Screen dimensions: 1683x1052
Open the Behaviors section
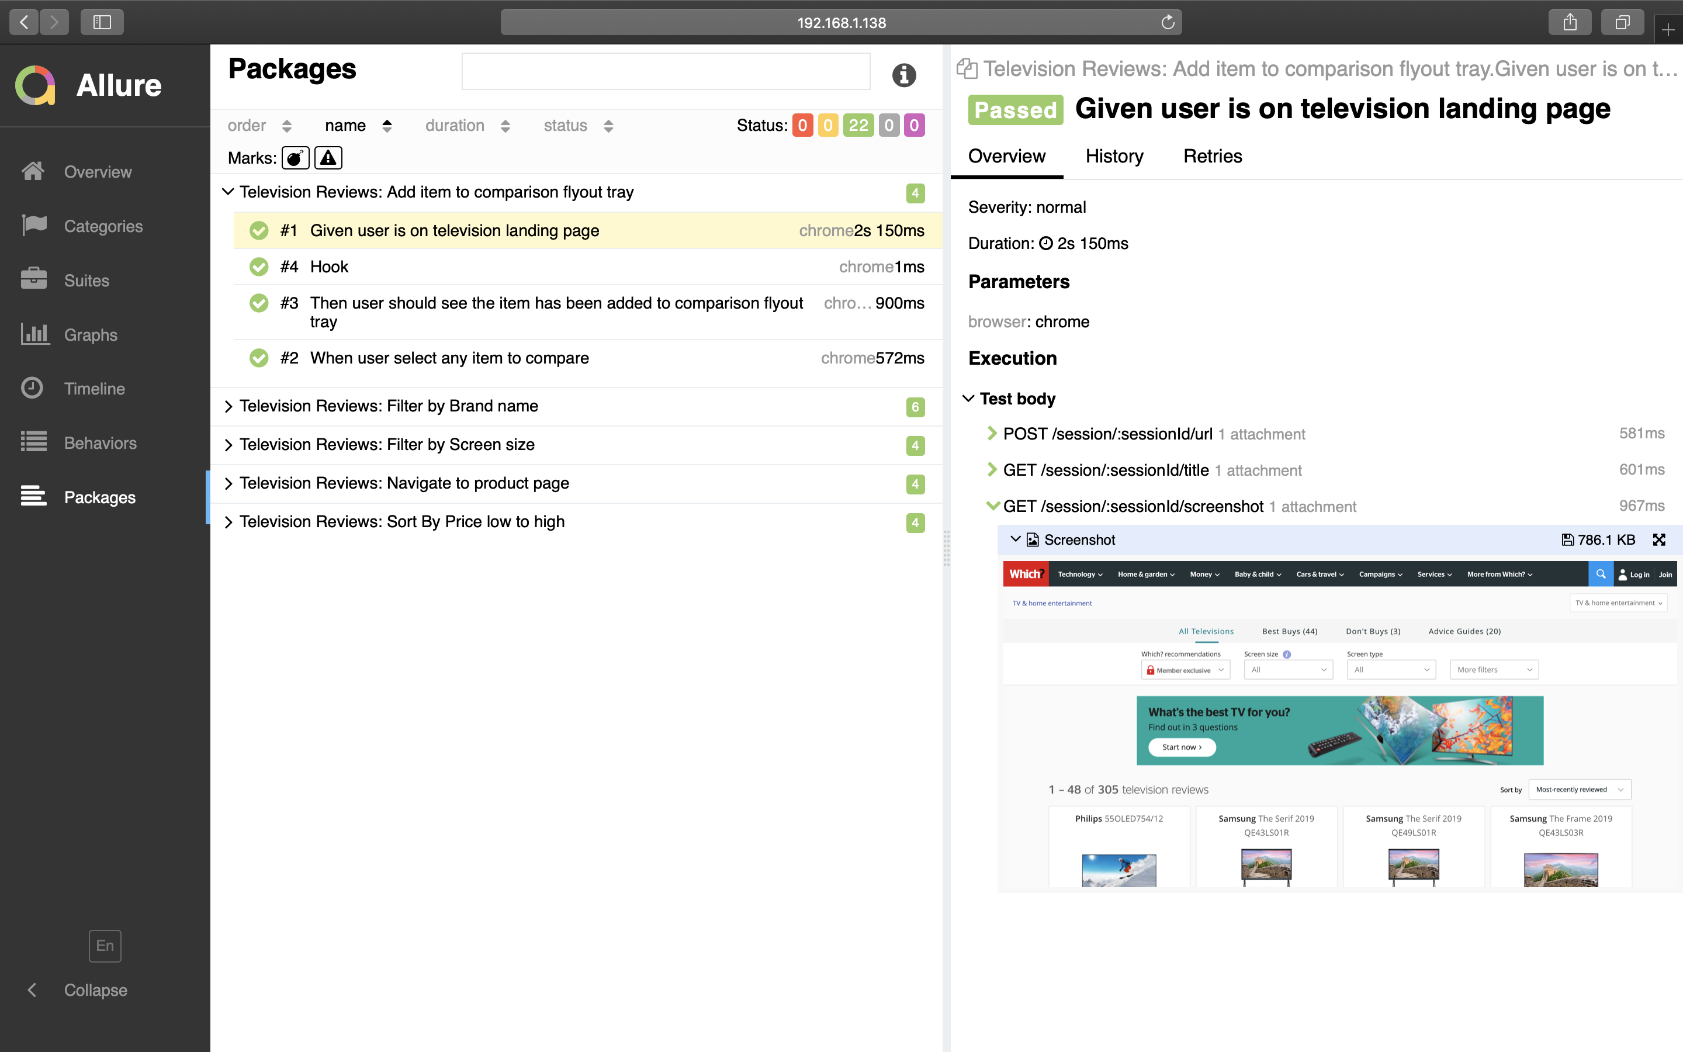(x=99, y=442)
